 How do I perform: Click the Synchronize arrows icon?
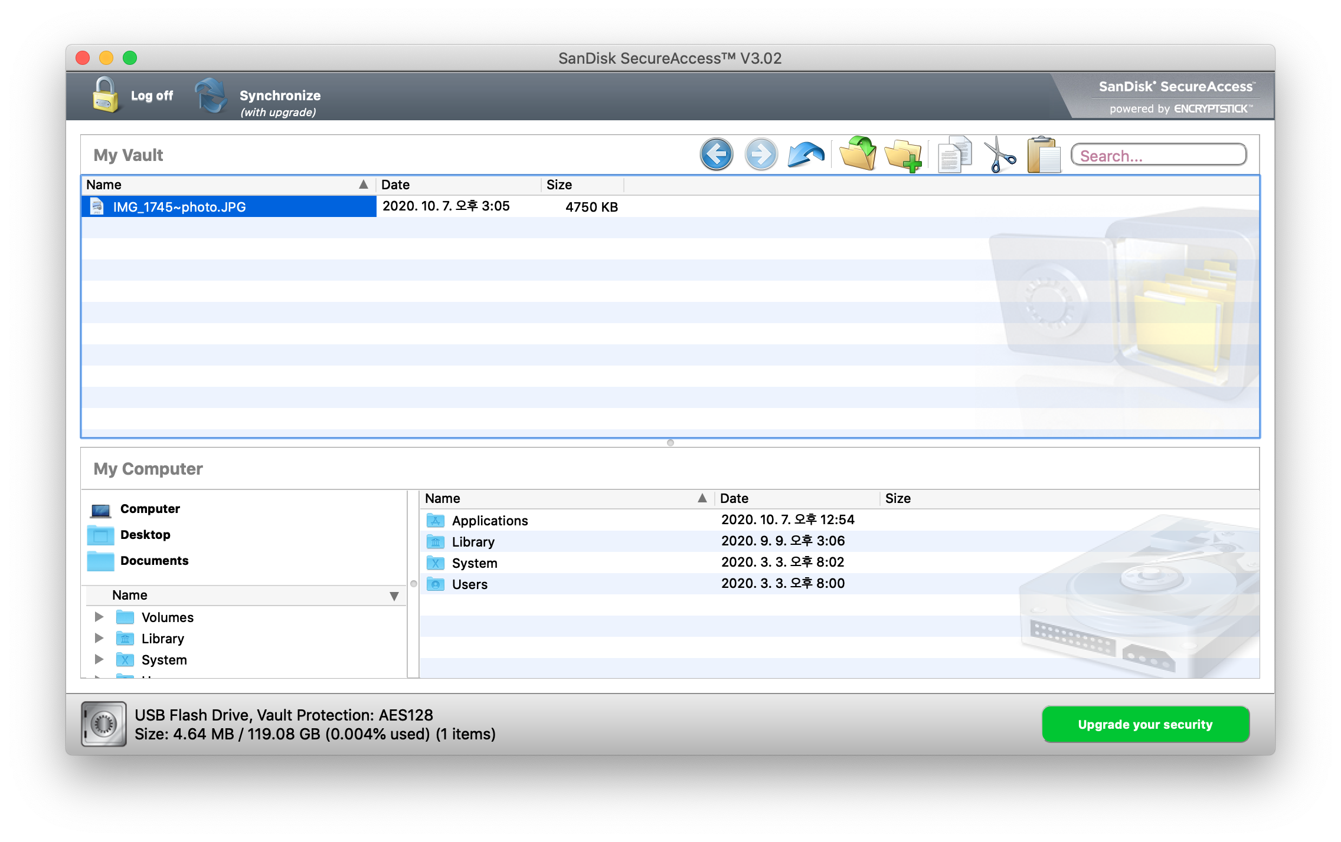(x=211, y=96)
